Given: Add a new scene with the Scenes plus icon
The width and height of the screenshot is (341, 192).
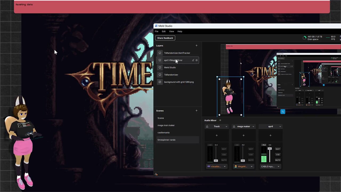Looking at the screenshot, I should [197, 111].
